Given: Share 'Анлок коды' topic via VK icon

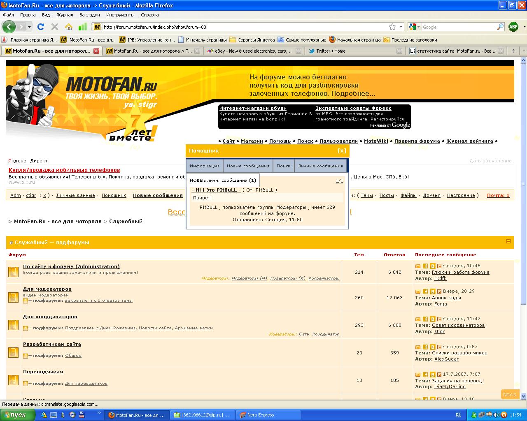Looking at the screenshot, I should click(x=433, y=291).
